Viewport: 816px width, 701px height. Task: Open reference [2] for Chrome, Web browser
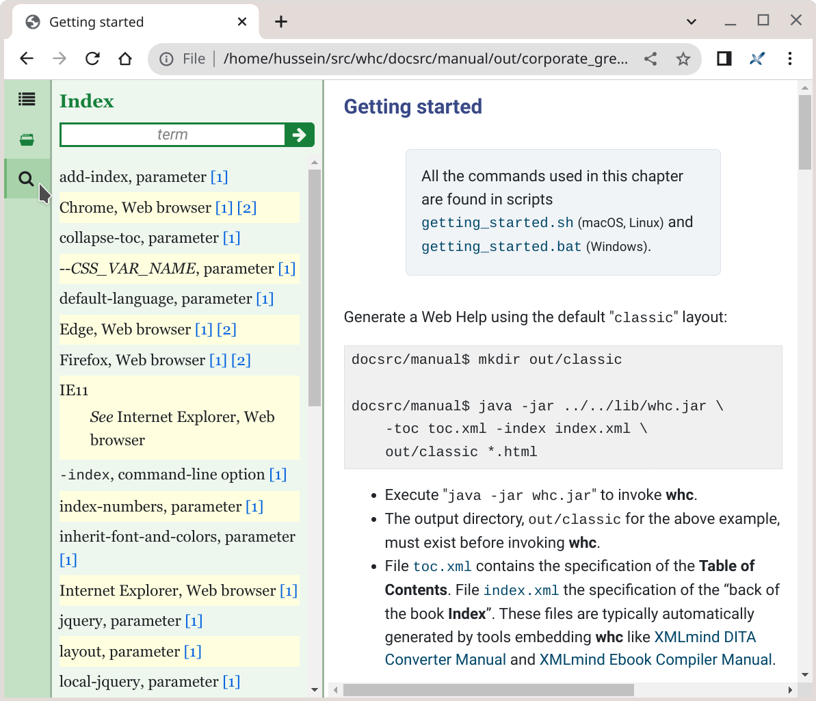pos(247,208)
